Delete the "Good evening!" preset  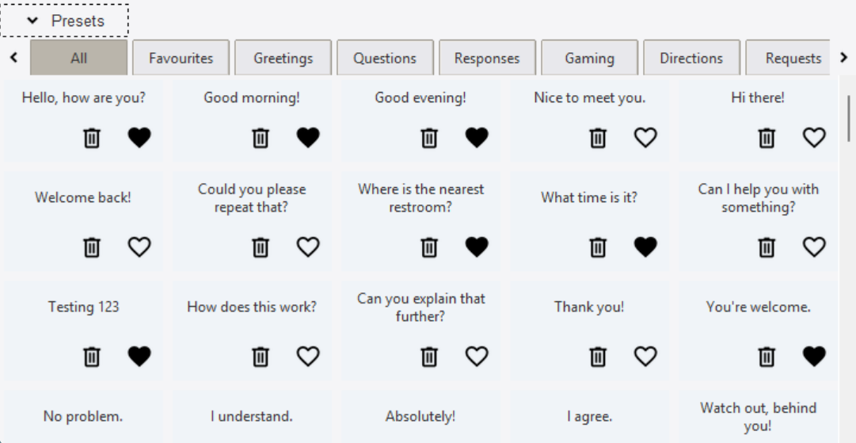(x=429, y=138)
